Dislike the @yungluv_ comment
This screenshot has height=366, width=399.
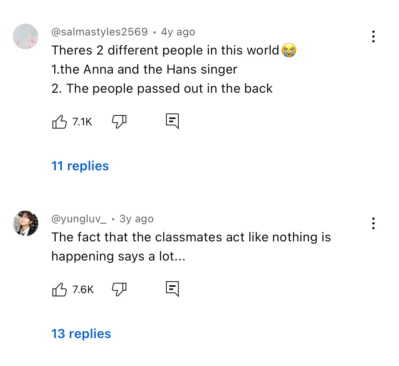pyautogui.click(x=119, y=290)
